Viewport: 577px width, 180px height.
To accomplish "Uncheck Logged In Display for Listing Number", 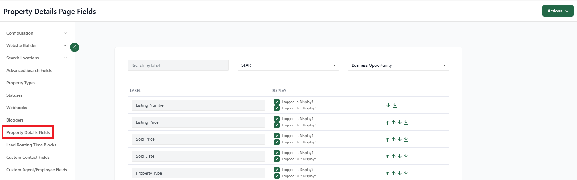I will click(277, 102).
